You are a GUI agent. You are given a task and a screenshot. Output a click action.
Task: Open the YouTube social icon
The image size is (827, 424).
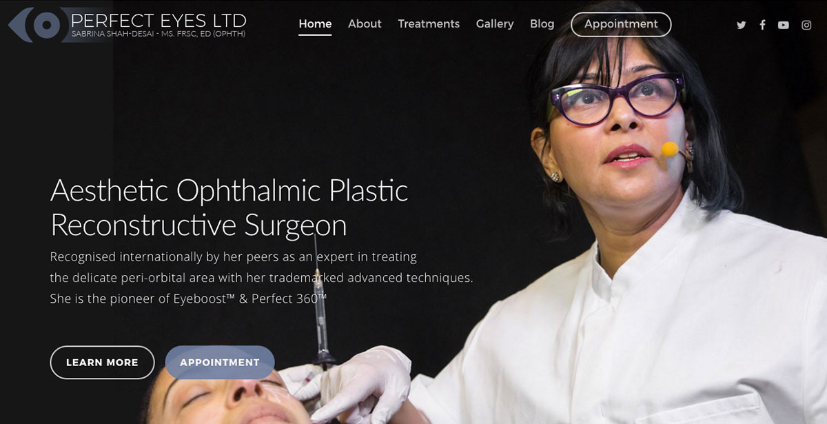784,25
